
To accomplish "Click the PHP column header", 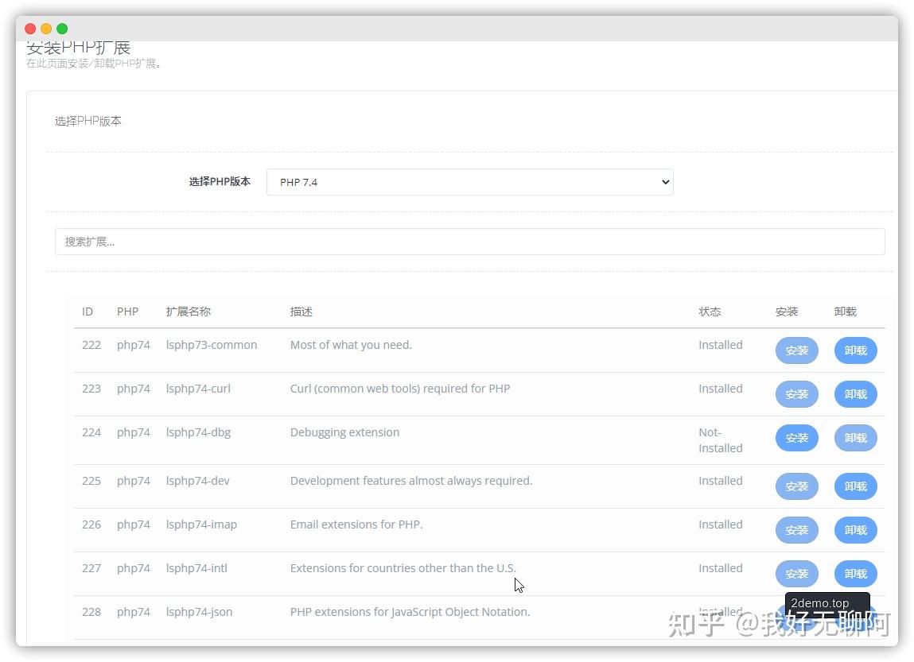I will 127,312.
